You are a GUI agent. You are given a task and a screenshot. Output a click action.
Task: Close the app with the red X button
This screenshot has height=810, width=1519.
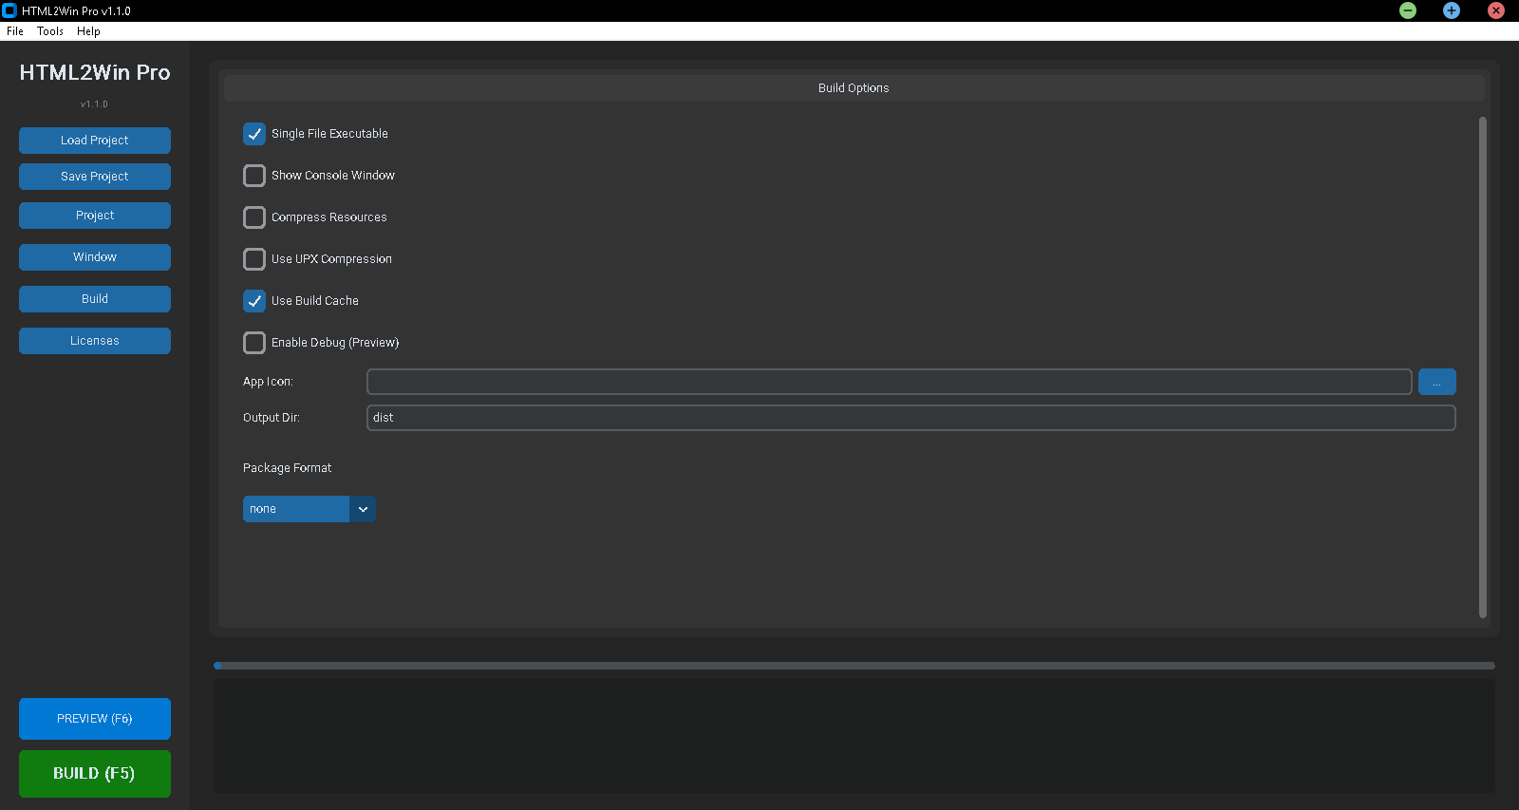tap(1496, 10)
